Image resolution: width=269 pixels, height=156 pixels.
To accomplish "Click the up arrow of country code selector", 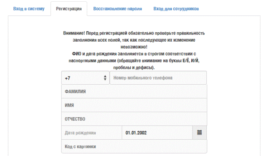I will click(x=105, y=76).
